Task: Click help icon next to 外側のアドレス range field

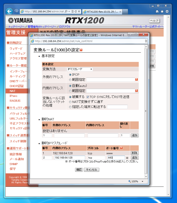Action: coord(137,79)
